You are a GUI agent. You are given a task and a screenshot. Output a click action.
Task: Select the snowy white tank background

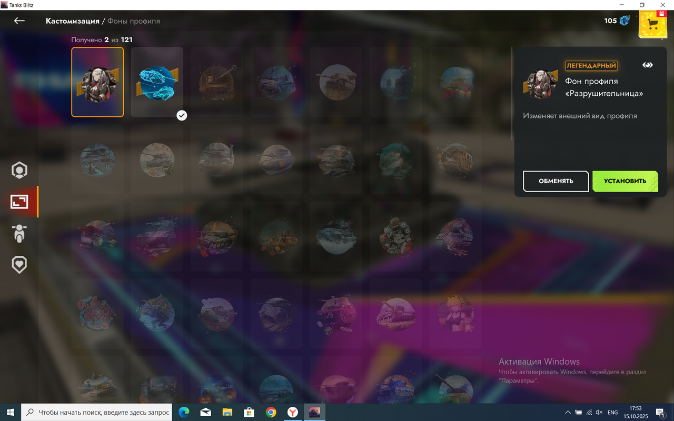point(336,237)
